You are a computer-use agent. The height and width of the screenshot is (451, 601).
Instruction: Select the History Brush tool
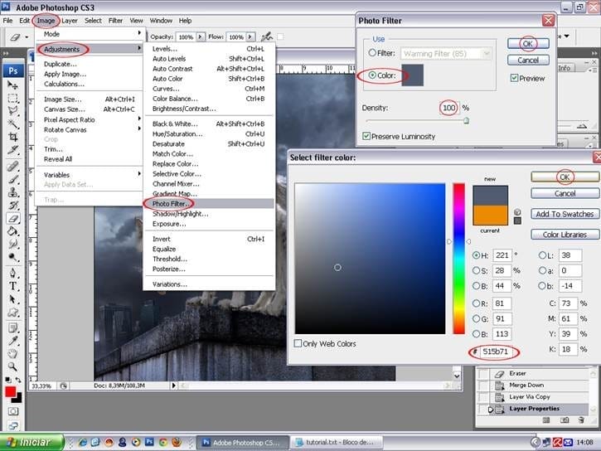pos(12,206)
